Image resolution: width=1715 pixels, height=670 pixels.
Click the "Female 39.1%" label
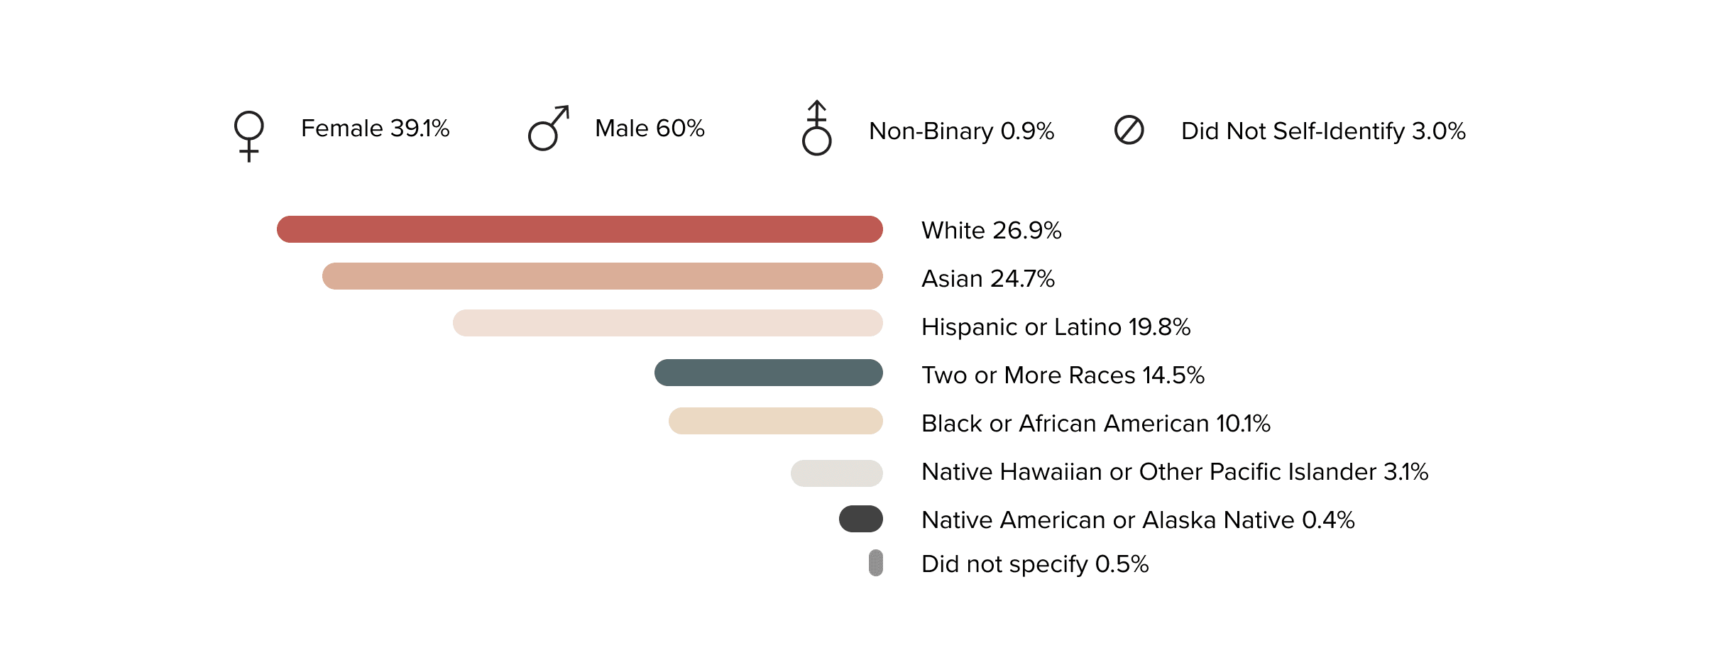375,128
